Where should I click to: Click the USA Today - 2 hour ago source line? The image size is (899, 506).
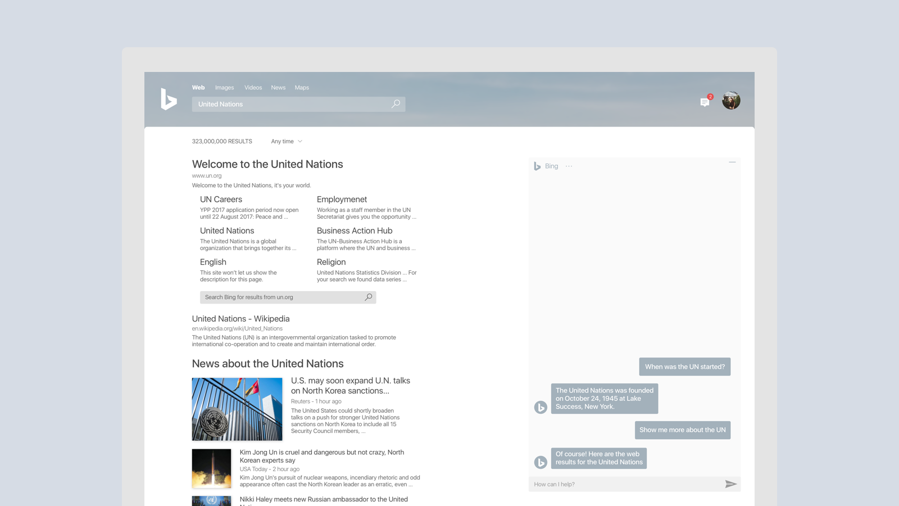point(269,469)
